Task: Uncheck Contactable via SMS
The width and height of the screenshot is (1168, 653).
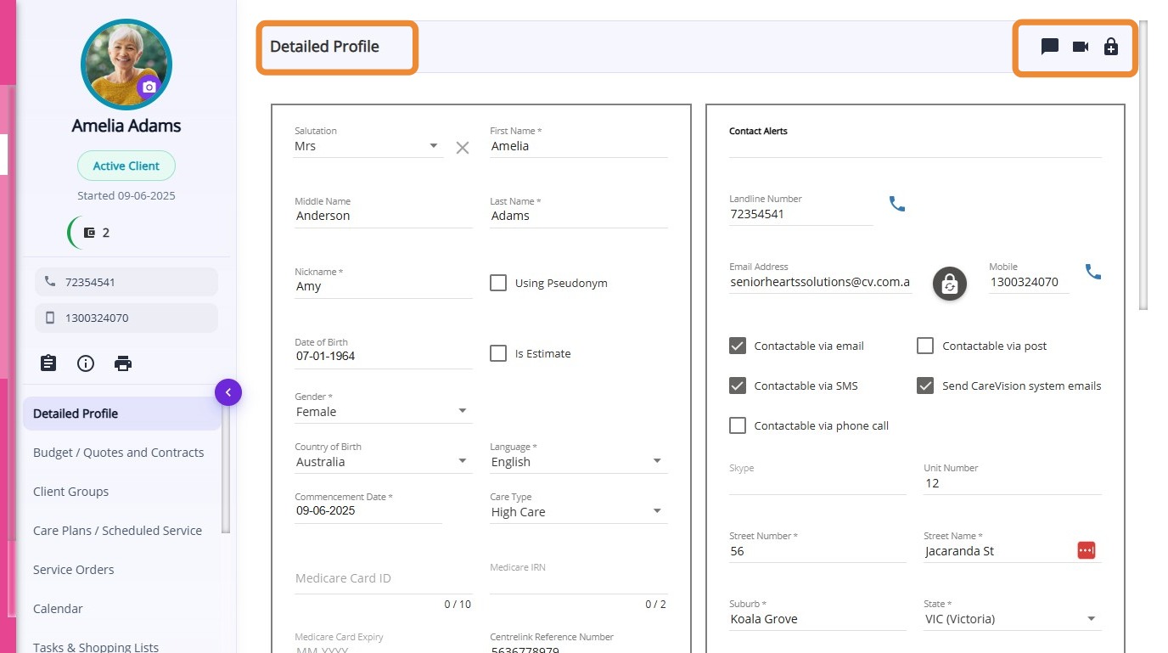Action: [738, 386]
